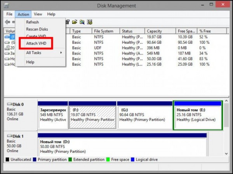This screenshot has width=233, height=174.
Task: Sort by the Free Space column header
Action: coord(186,31)
